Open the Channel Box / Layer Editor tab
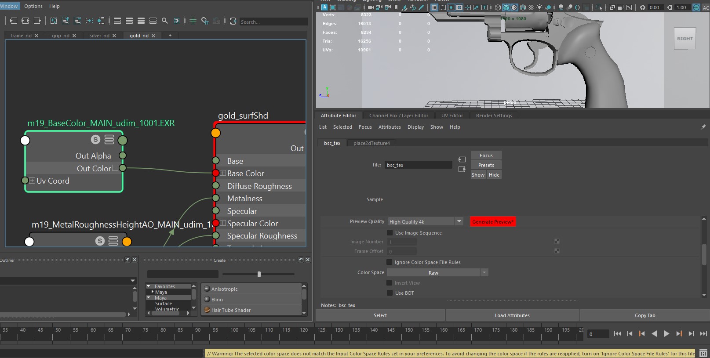 398,116
